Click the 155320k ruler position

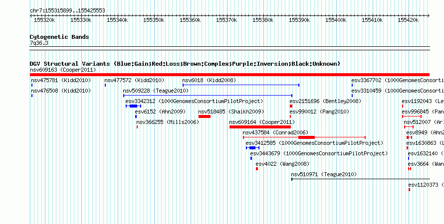44,20
